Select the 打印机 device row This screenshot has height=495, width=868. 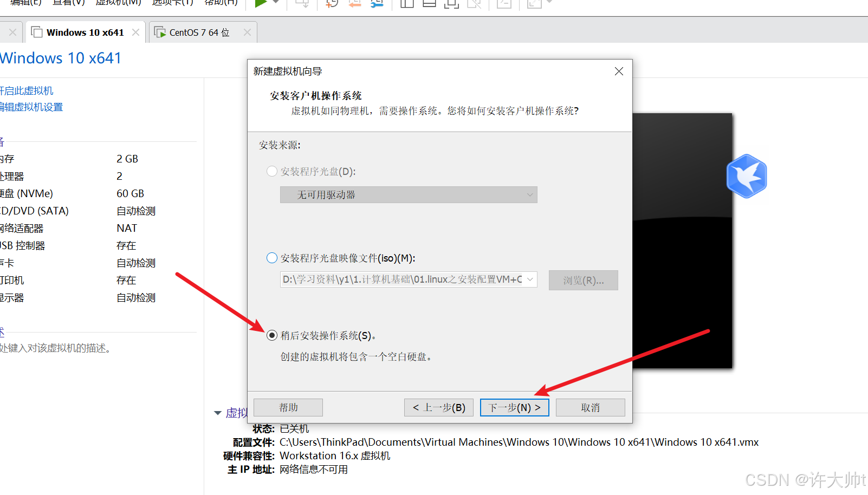[98, 280]
